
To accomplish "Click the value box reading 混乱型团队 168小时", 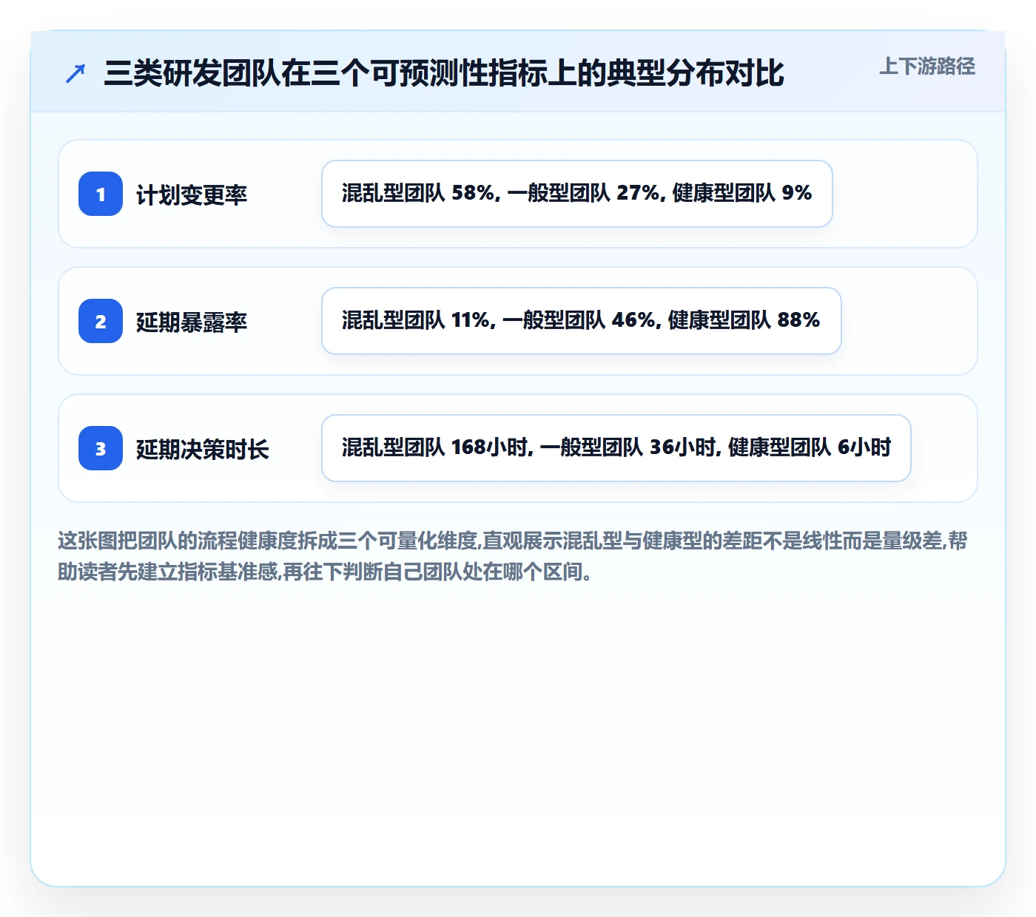I will point(616,448).
